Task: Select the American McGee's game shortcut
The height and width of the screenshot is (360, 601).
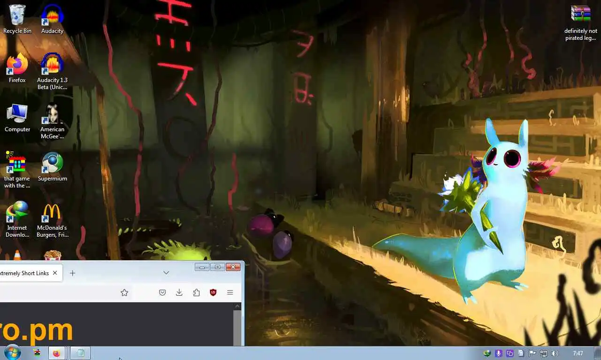Action: 52,121
